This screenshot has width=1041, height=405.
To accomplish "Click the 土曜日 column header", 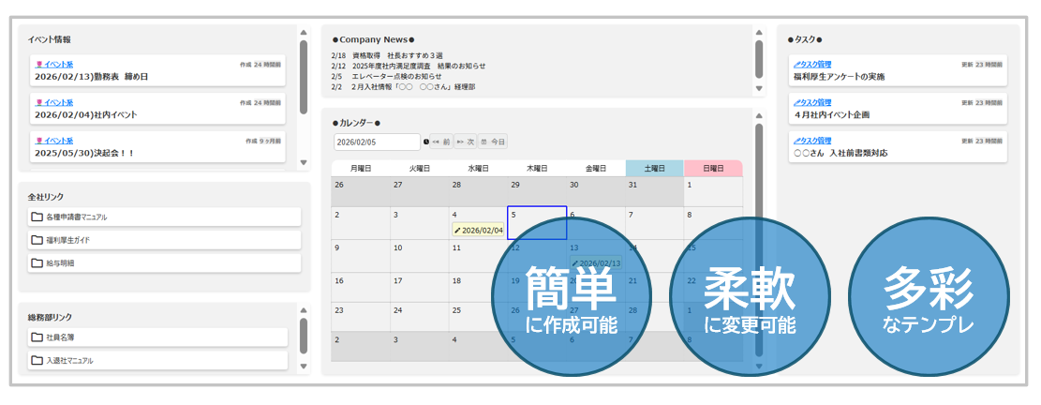I will (x=654, y=169).
